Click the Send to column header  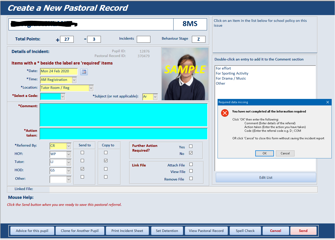[85, 145]
